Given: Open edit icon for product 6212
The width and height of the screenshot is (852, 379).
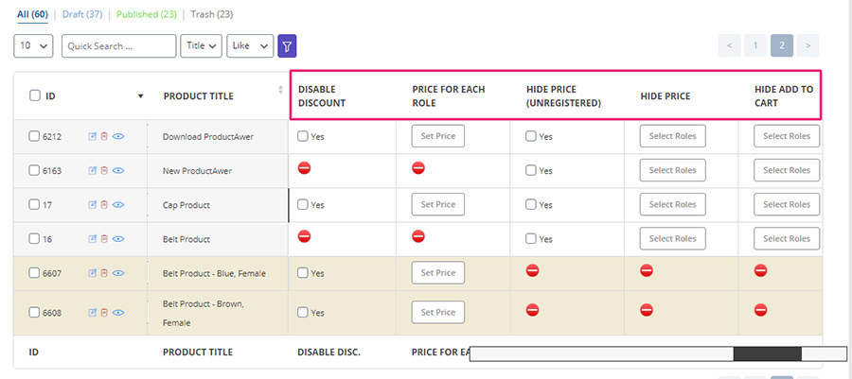Looking at the screenshot, I should click(93, 137).
